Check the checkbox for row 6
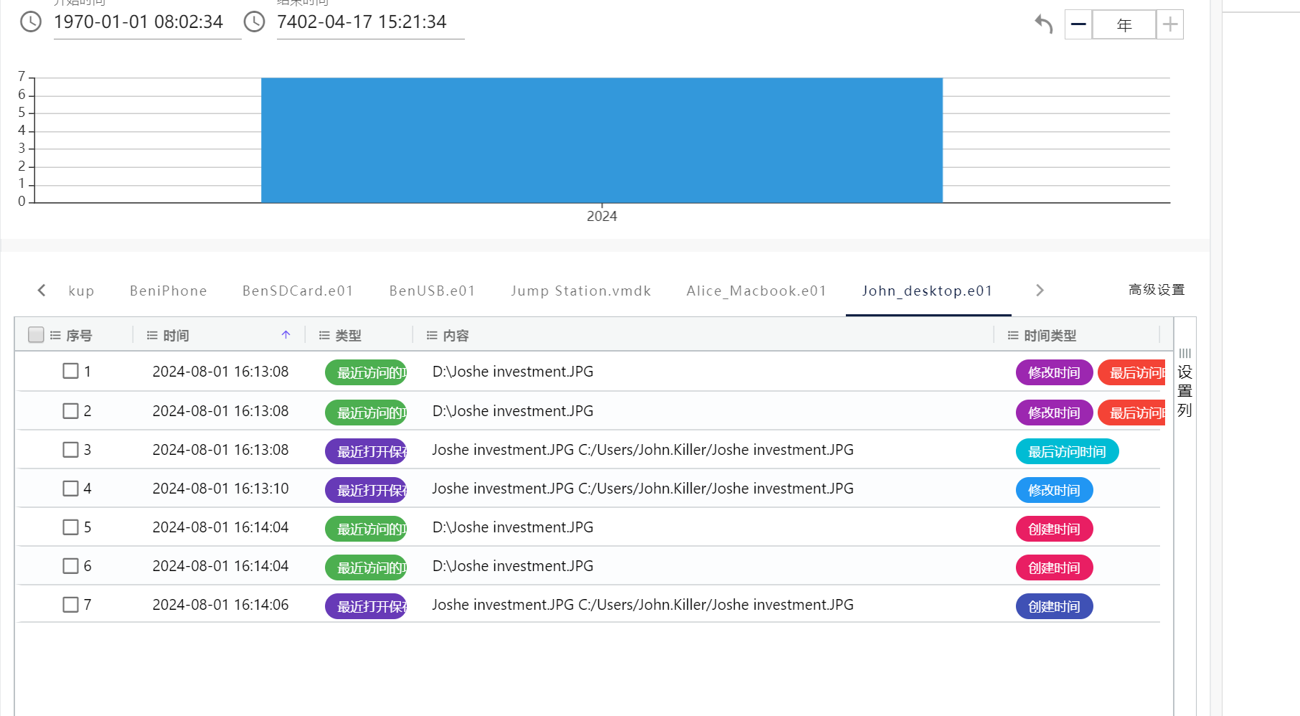Image resolution: width=1300 pixels, height=716 pixels. 70,566
